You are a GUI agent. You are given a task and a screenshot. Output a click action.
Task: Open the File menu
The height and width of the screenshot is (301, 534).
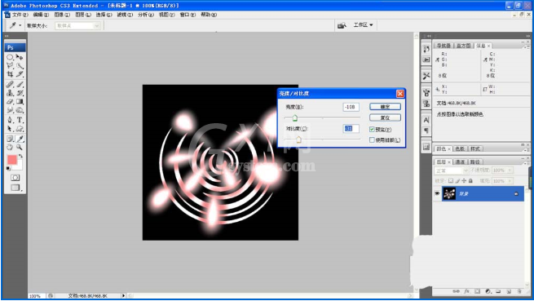coord(20,15)
